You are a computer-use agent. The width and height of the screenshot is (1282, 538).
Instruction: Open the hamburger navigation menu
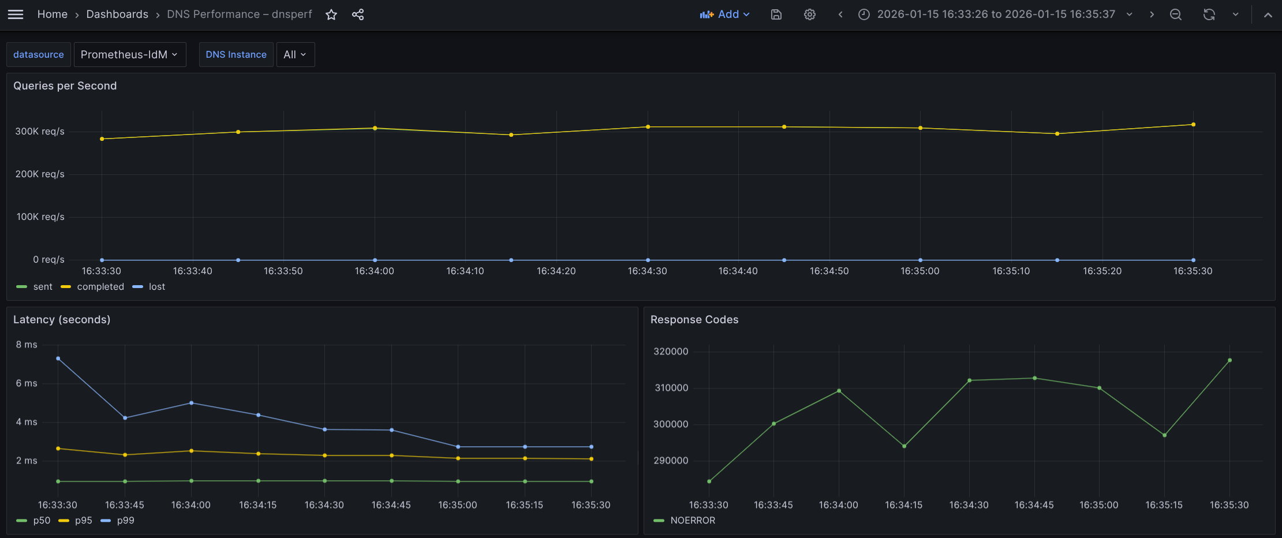pyautogui.click(x=16, y=14)
